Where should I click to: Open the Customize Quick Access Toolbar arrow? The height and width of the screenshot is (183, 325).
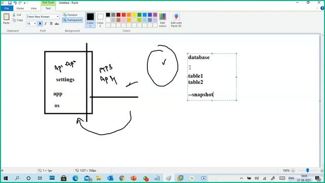click(25, 3)
